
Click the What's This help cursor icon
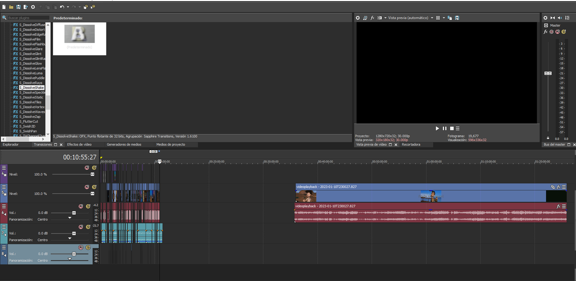[x=93, y=7]
